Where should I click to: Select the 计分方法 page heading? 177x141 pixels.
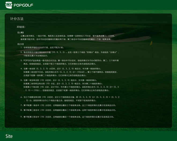point(17,19)
